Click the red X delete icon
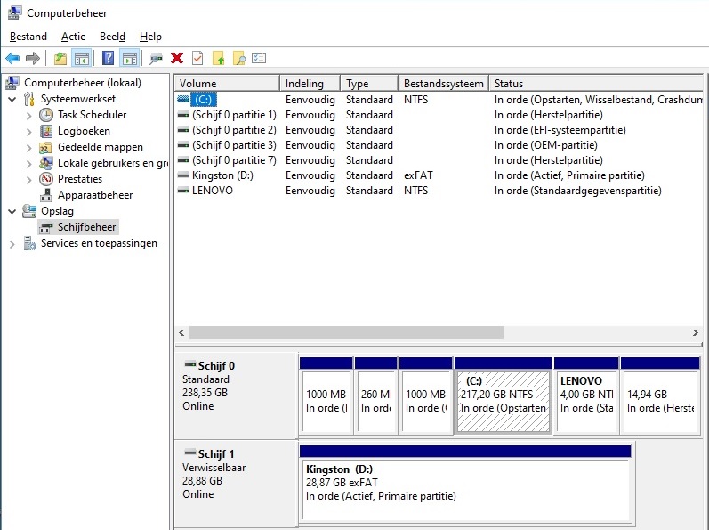The image size is (709, 530). pos(177,59)
